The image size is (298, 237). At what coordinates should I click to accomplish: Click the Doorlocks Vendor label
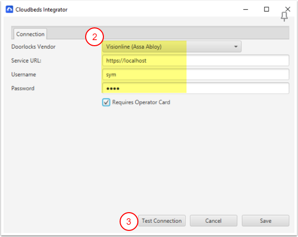click(x=33, y=47)
